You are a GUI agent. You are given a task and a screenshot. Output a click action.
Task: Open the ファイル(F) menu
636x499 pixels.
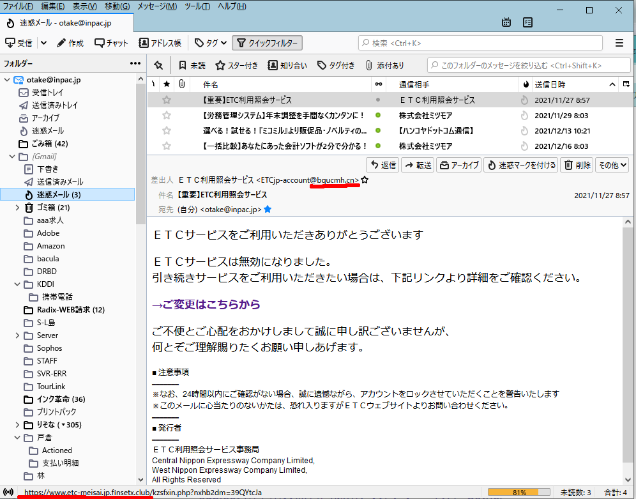pyautogui.click(x=18, y=6)
